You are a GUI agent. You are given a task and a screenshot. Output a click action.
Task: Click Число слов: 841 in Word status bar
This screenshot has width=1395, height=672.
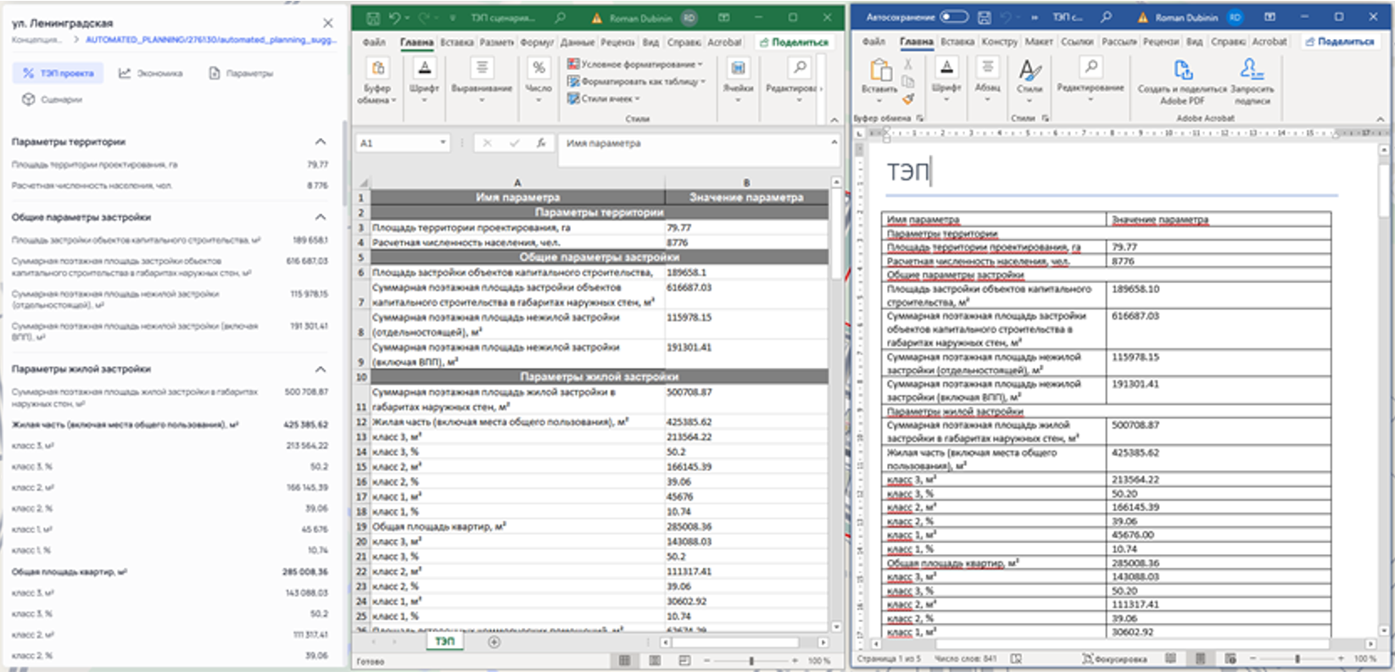(966, 658)
